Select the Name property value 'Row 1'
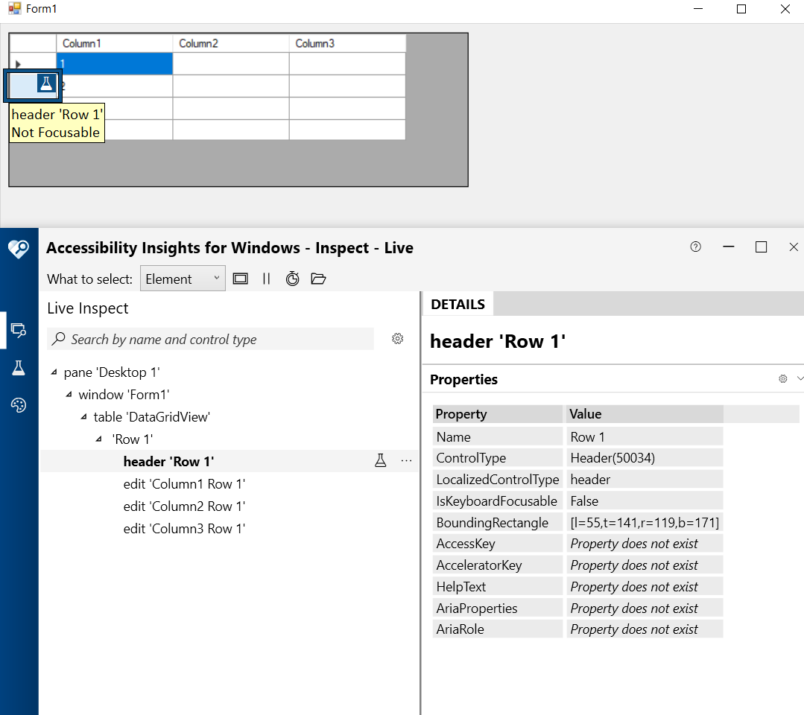This screenshot has height=715, width=804. pyautogui.click(x=645, y=436)
